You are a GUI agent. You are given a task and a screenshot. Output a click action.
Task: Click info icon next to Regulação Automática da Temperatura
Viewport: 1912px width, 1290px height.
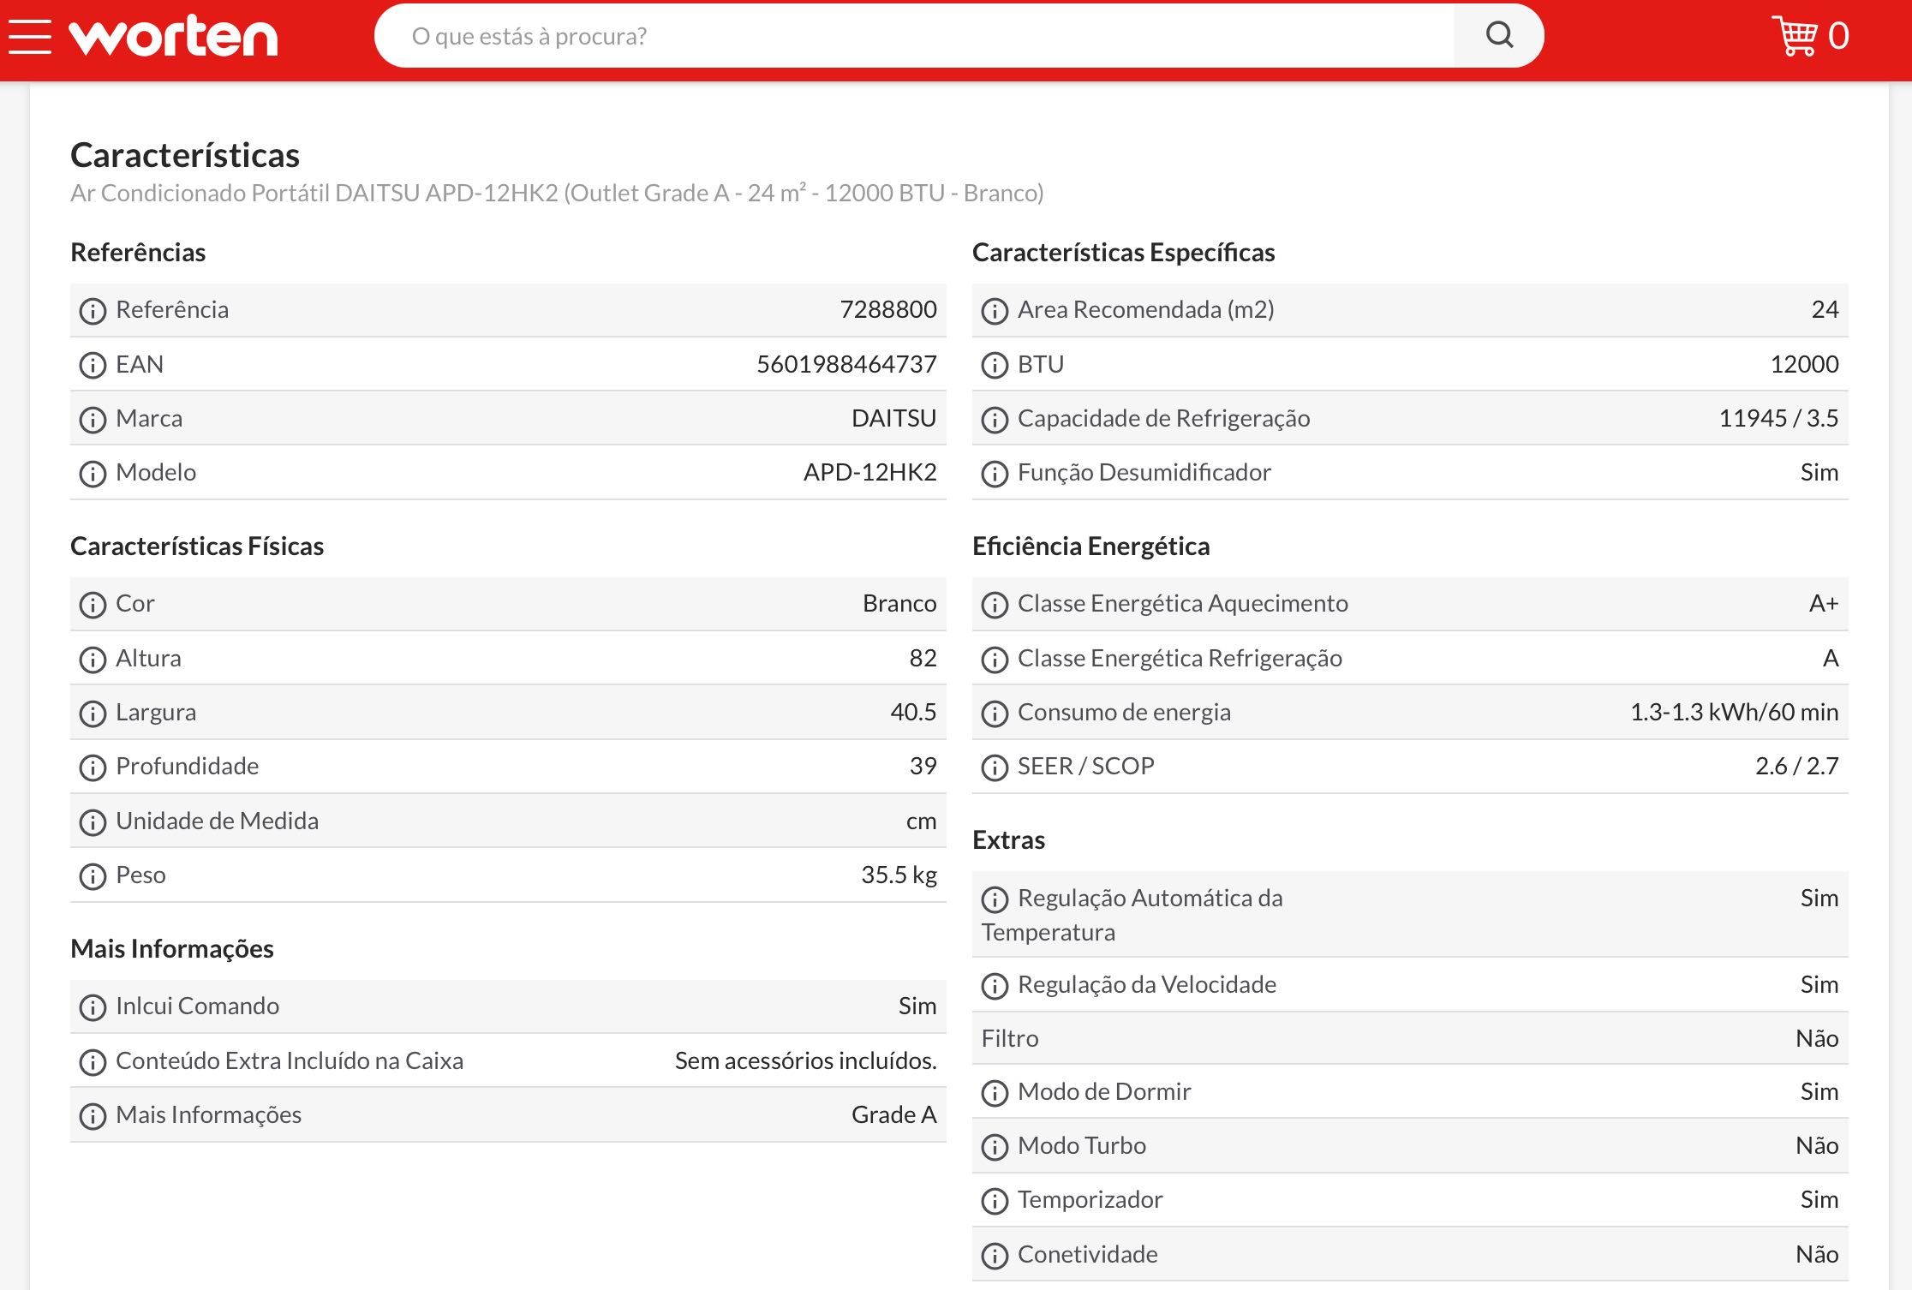pyautogui.click(x=995, y=899)
